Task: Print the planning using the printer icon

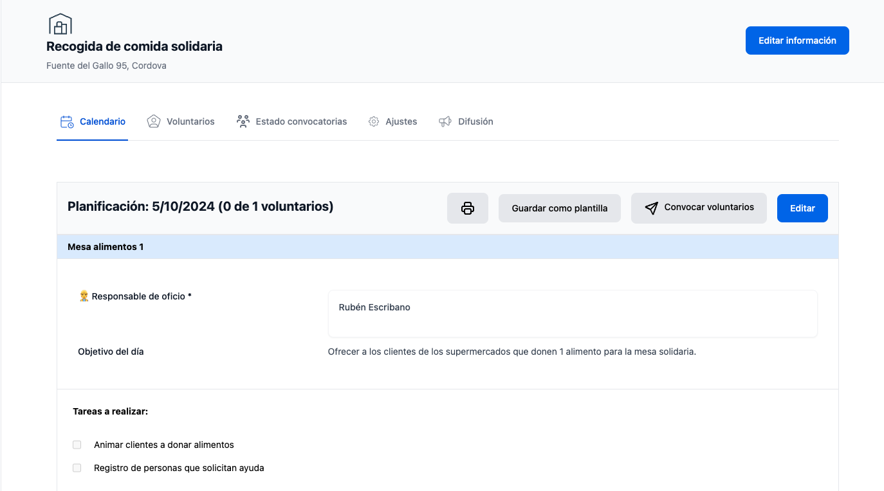Action: pyautogui.click(x=468, y=208)
